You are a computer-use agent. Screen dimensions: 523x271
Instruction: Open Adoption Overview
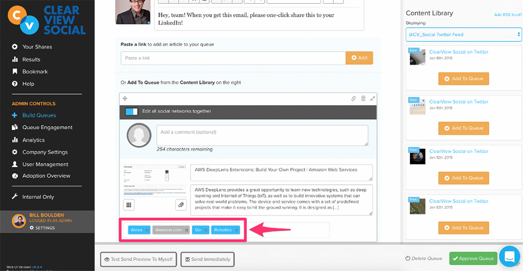pyautogui.click(x=47, y=176)
